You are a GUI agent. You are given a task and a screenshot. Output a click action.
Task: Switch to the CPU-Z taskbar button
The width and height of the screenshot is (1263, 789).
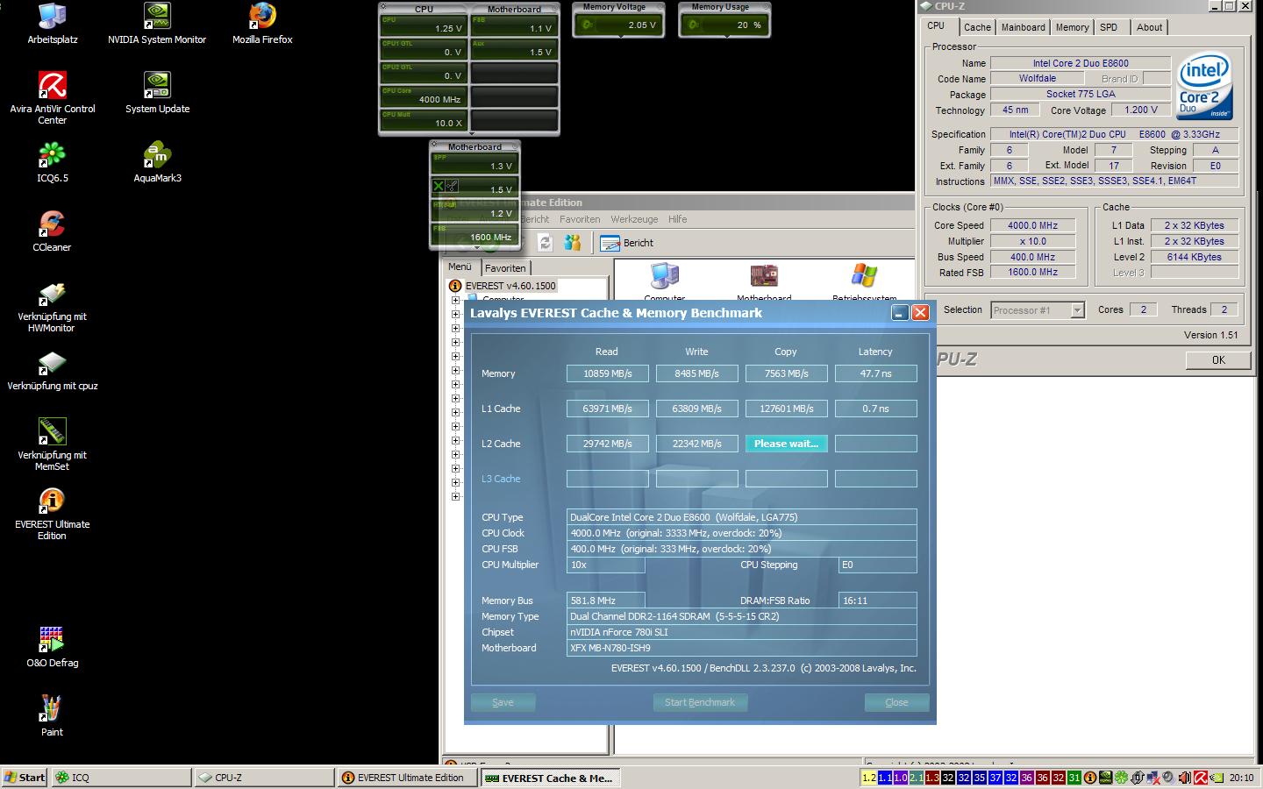tap(264, 778)
